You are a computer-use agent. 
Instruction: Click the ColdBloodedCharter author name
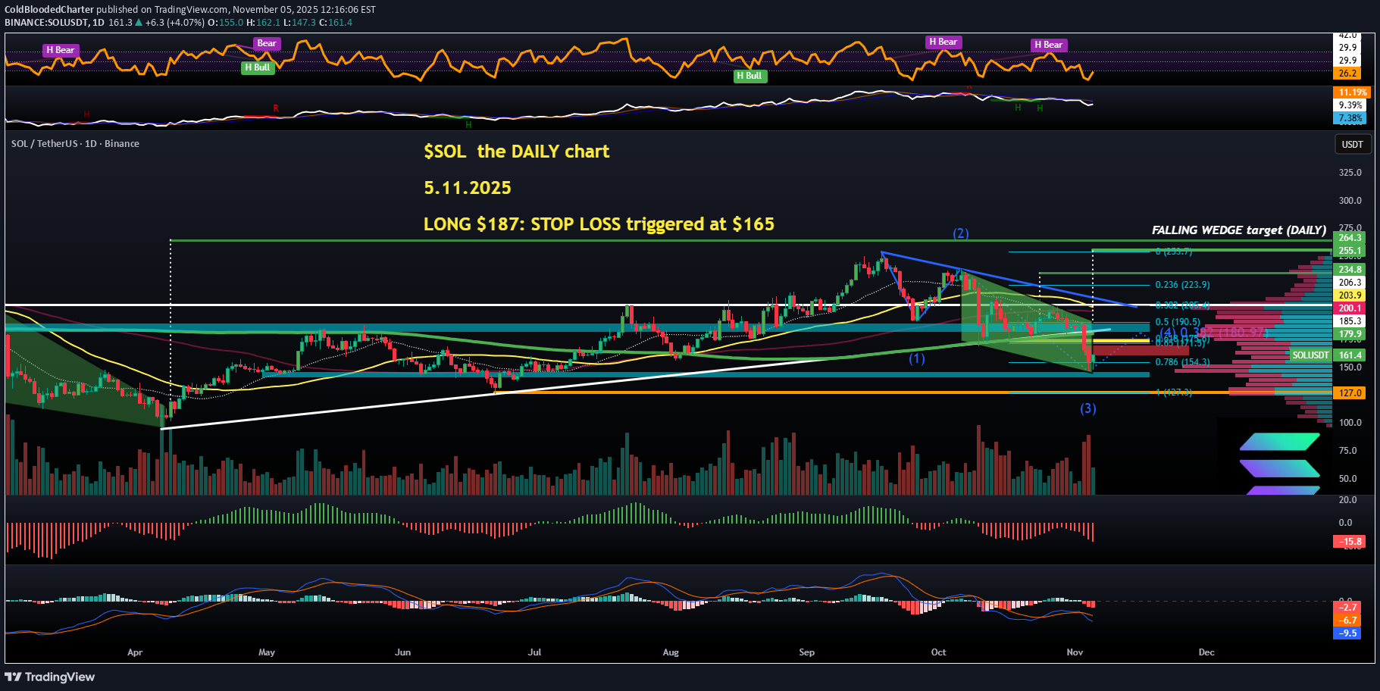tap(49, 10)
